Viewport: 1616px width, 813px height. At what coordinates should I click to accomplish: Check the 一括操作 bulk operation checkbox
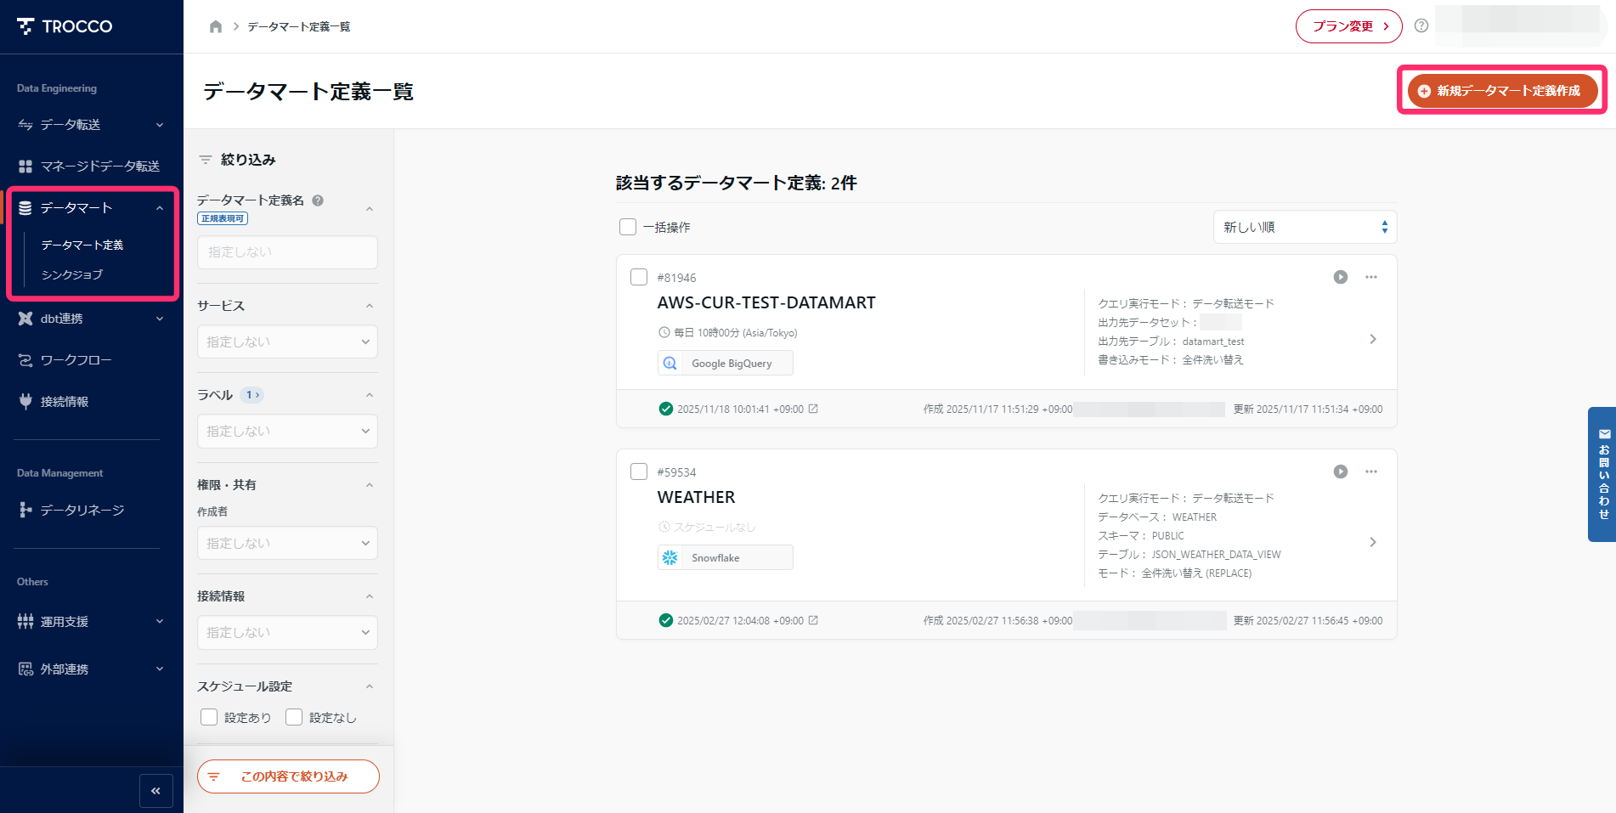point(628,227)
